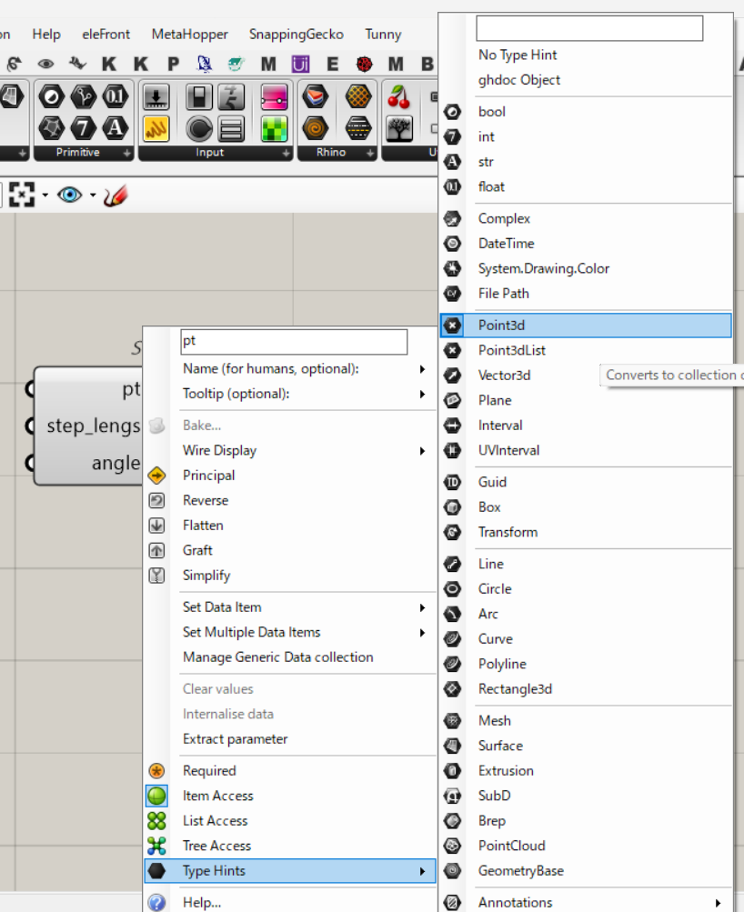Click the pt name input field

click(x=293, y=341)
